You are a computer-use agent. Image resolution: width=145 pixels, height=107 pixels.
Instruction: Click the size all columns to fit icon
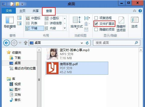[86, 30]
